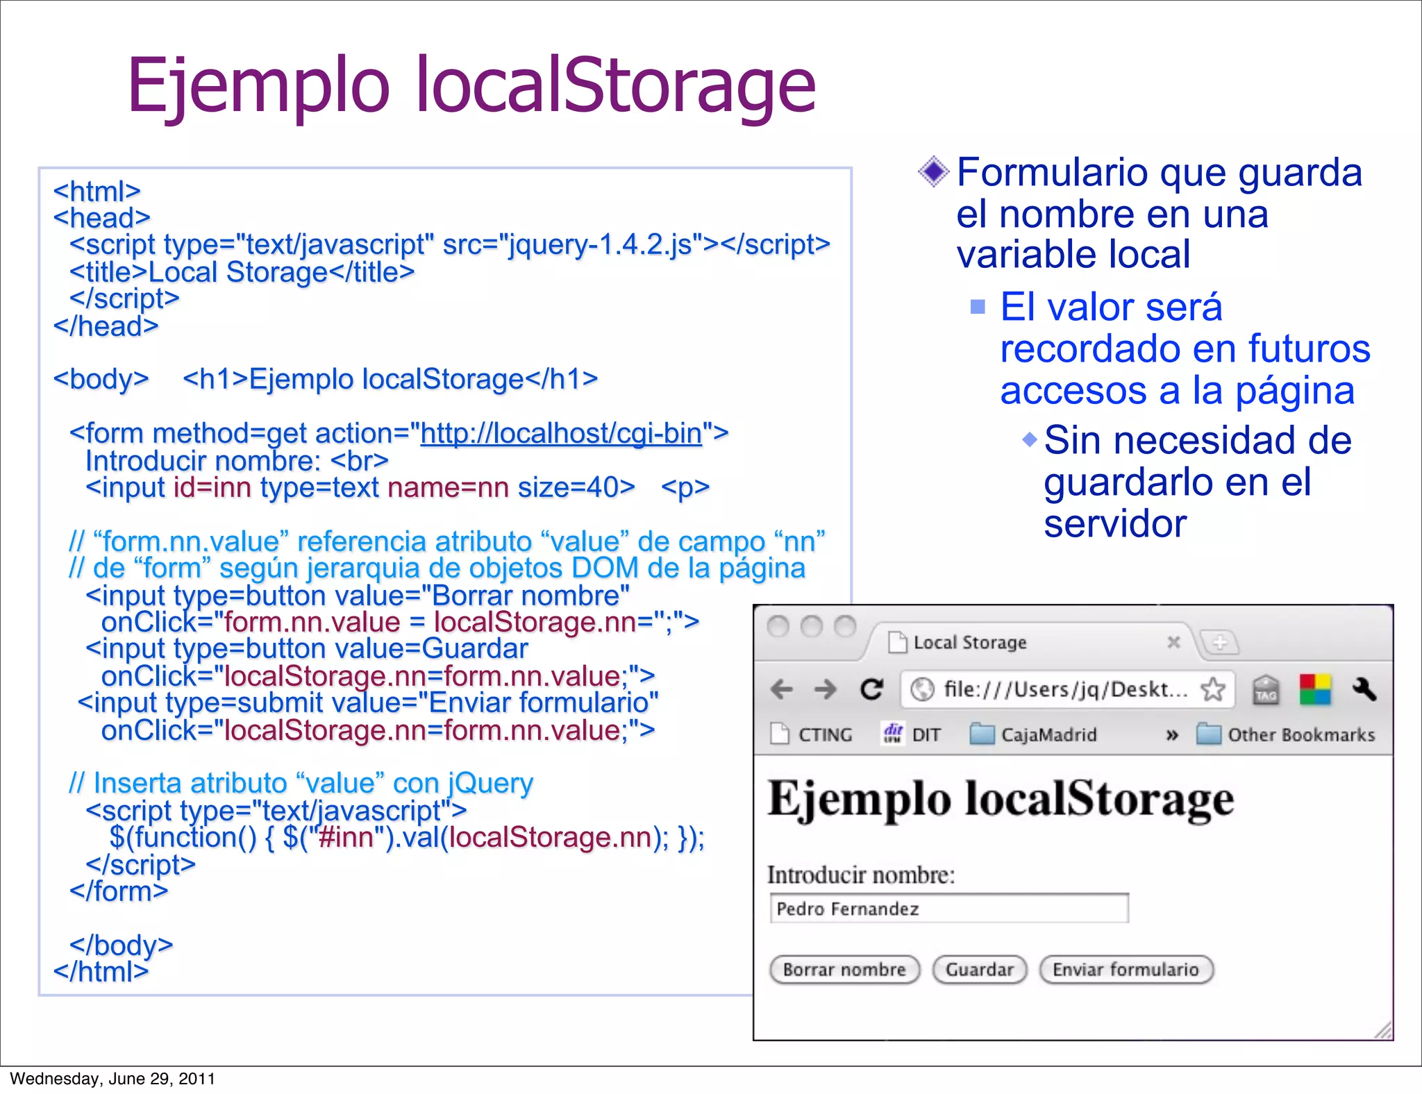1422x1094 pixels.
Task: Click the Ejemplo localStorage slide title
Action: [x=471, y=88]
